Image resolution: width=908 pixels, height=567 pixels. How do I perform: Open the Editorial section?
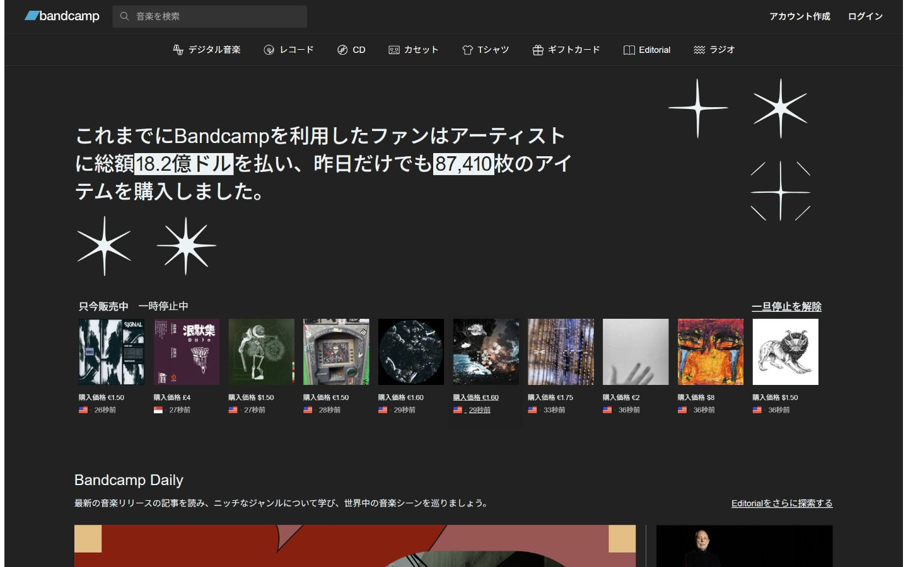point(647,50)
